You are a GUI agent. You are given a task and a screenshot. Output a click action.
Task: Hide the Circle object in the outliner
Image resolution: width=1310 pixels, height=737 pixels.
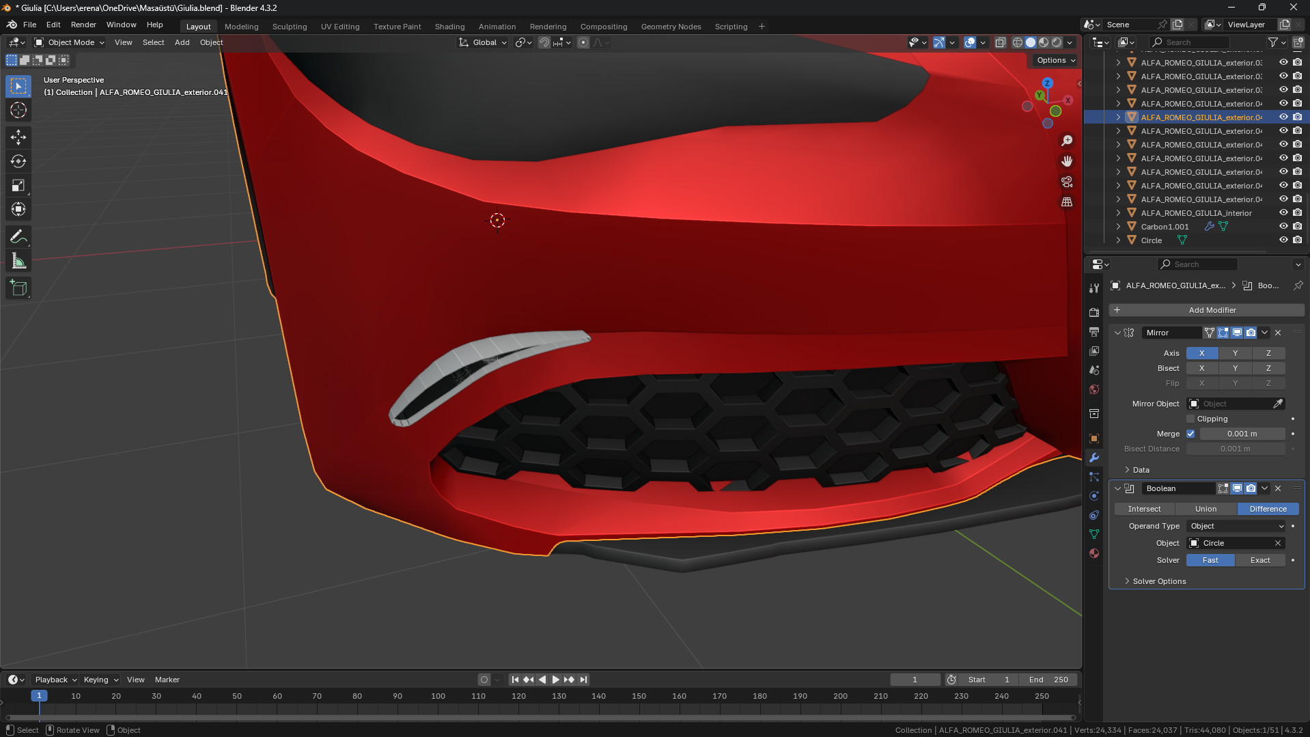[x=1283, y=240]
